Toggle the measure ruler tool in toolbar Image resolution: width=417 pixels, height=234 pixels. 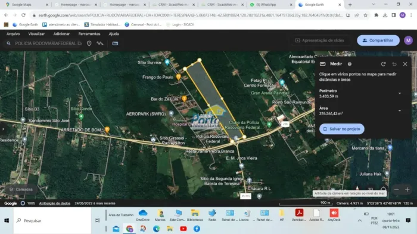tap(115, 43)
